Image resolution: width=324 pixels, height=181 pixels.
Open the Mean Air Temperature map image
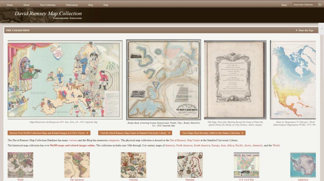pos(293,80)
